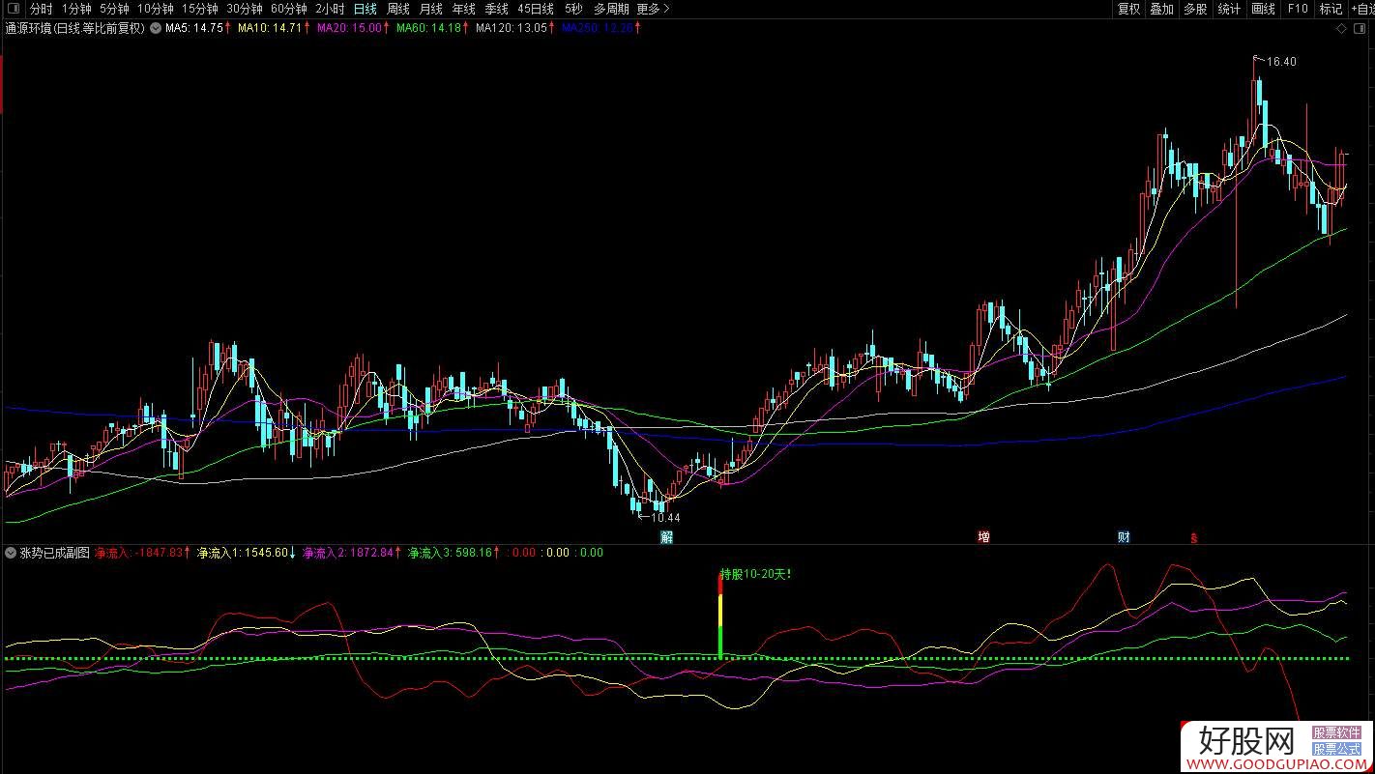
Task: Open the 多股 multi-stock view
Action: pyautogui.click(x=1195, y=9)
